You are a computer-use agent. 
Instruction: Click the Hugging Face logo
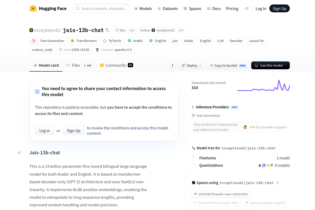[48, 8]
